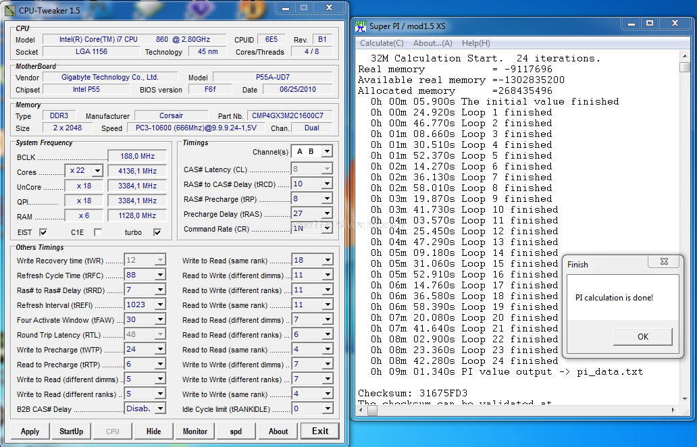This screenshot has width=697, height=447.
Task: Open the About...(A) menu in Super PI
Action: click(x=432, y=43)
